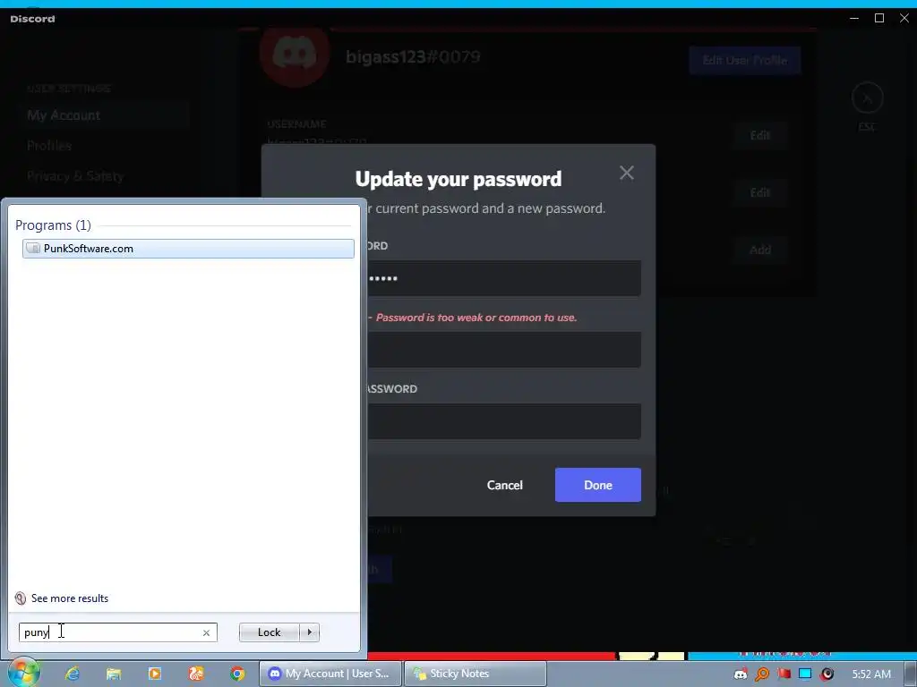Click the Windows Start orb

coord(23,673)
